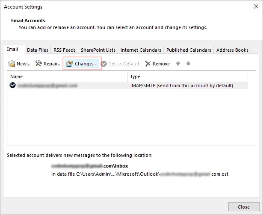The image size is (263, 215).
Task: Go to Internet Calendars tab
Action: pos(141,50)
